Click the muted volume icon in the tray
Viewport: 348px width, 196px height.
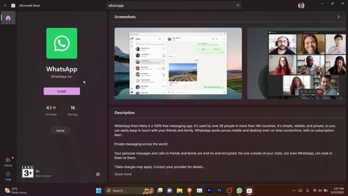(320, 191)
